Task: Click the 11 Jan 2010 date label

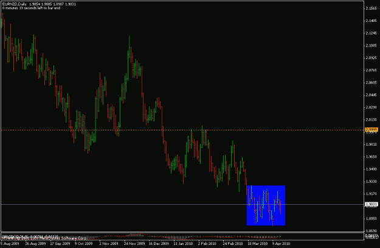Action: coord(183,243)
